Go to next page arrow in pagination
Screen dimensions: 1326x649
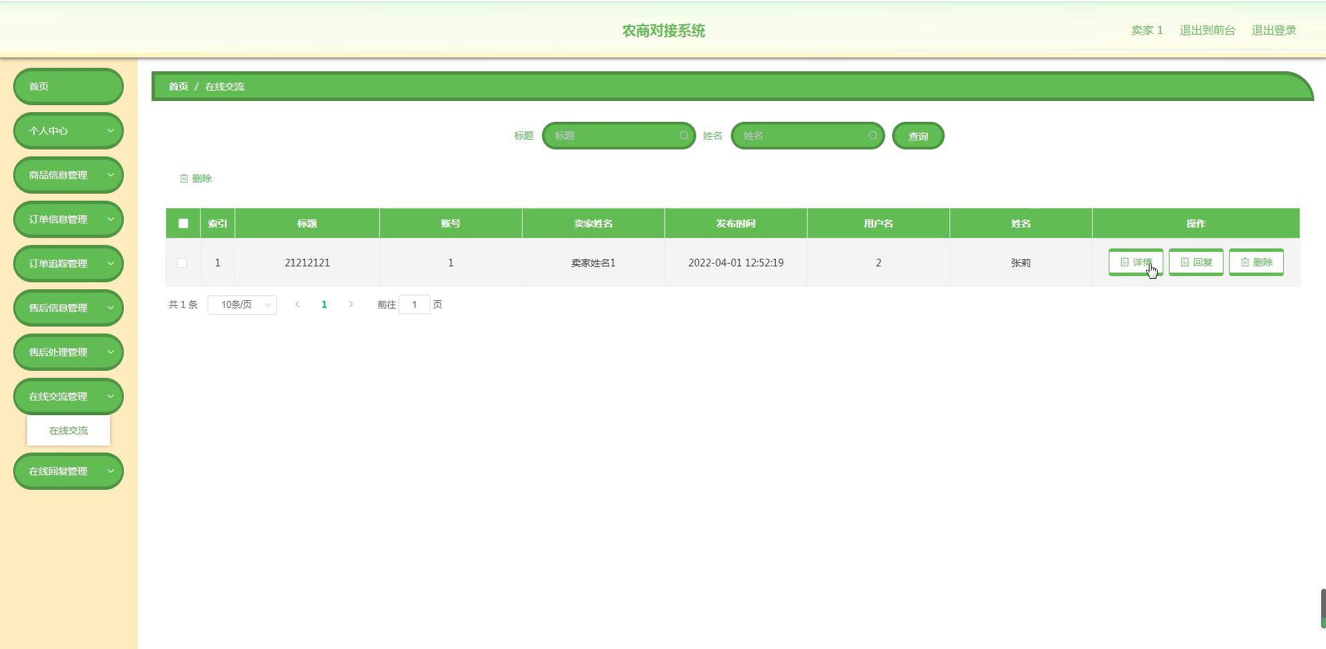351,304
